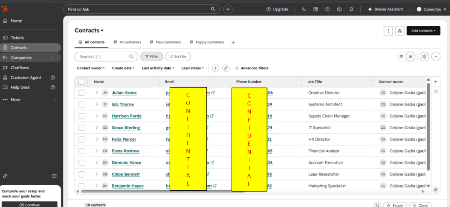Open Tickets in the left sidebar
Screen dimensions: 450x207
(x=17, y=38)
